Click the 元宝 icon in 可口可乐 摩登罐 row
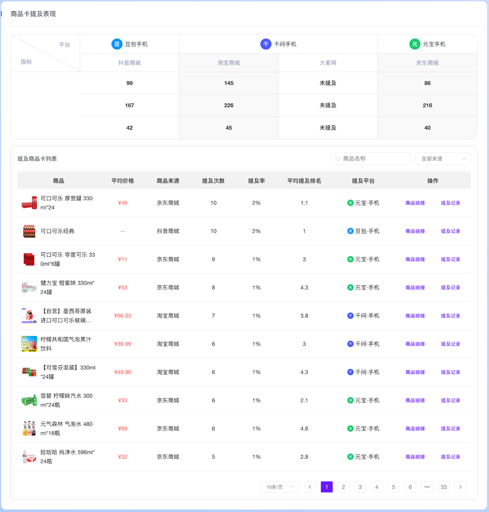Image resolution: width=489 pixels, height=512 pixels. coord(350,203)
